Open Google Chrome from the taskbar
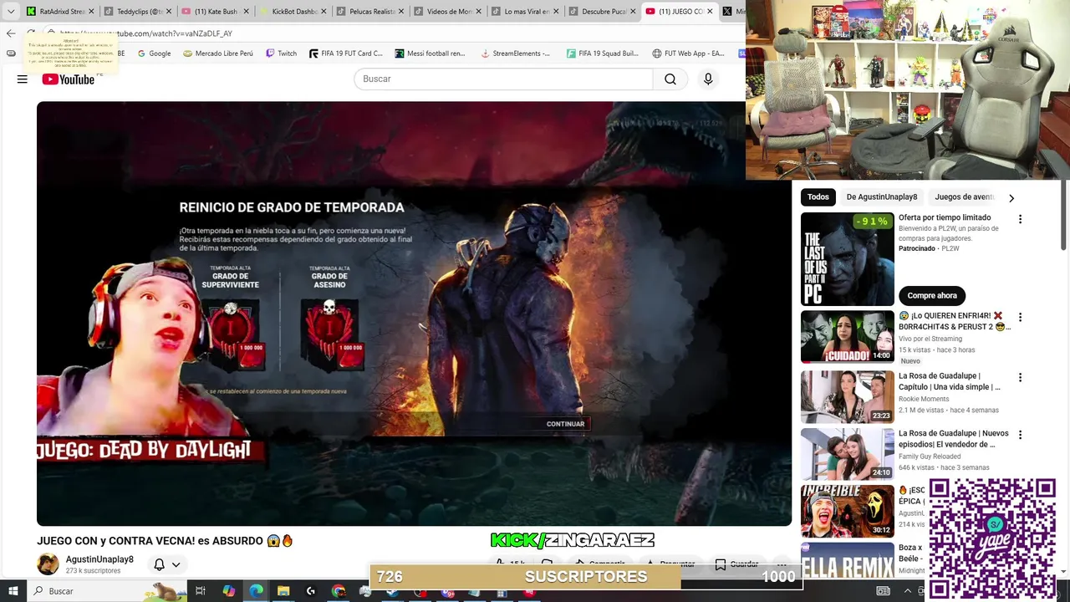 (339, 590)
